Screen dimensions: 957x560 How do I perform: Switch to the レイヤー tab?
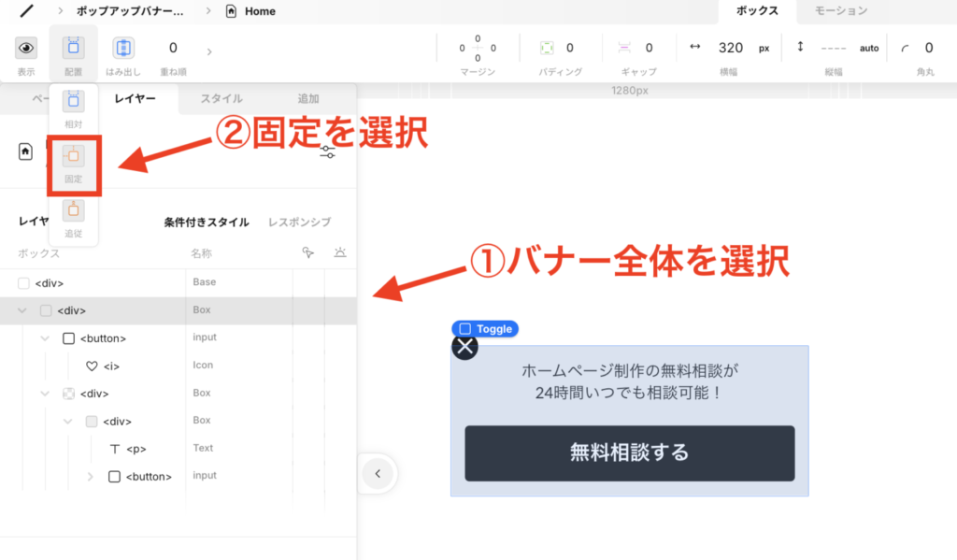point(135,98)
